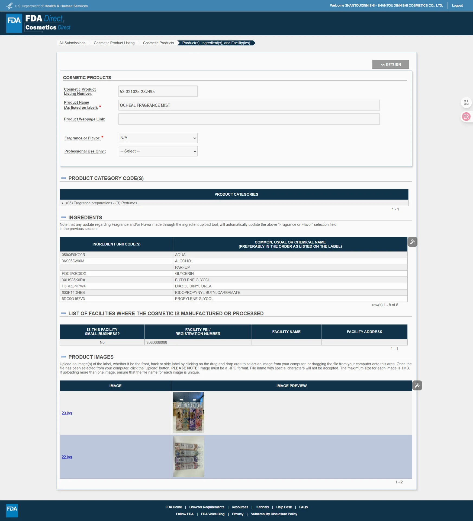The image size is (473, 521).
Task: Open the Fragrance or Flavor dropdown
Action: coord(158,138)
